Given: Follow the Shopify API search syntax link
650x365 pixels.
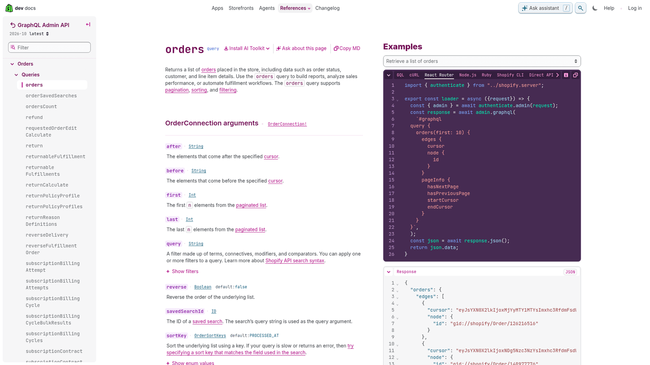Looking at the screenshot, I should point(295,261).
